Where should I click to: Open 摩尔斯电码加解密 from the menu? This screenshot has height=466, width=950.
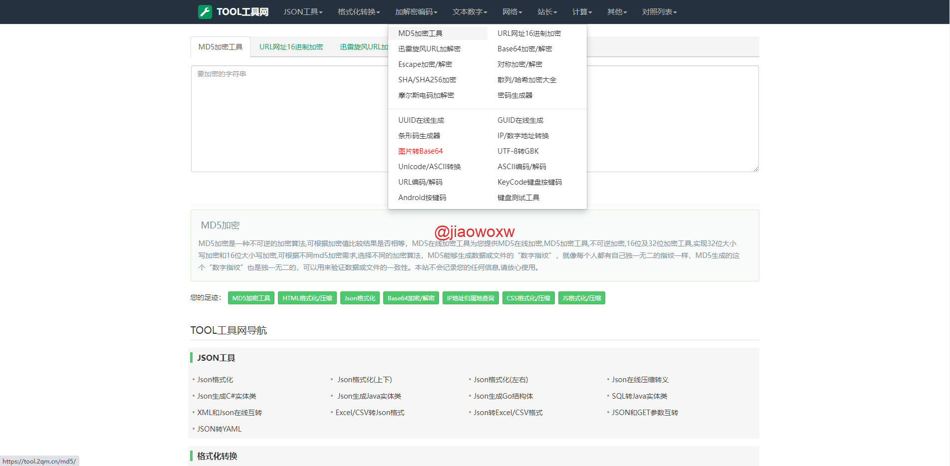(426, 95)
